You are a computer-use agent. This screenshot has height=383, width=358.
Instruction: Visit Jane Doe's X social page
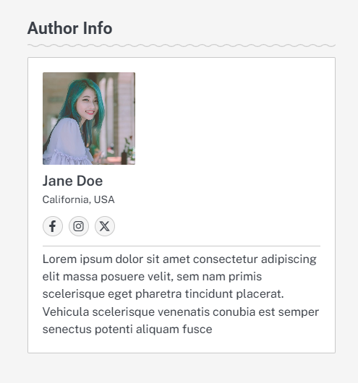(x=105, y=226)
